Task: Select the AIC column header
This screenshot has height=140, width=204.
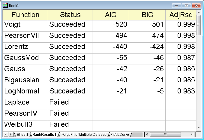Action: point(110,15)
